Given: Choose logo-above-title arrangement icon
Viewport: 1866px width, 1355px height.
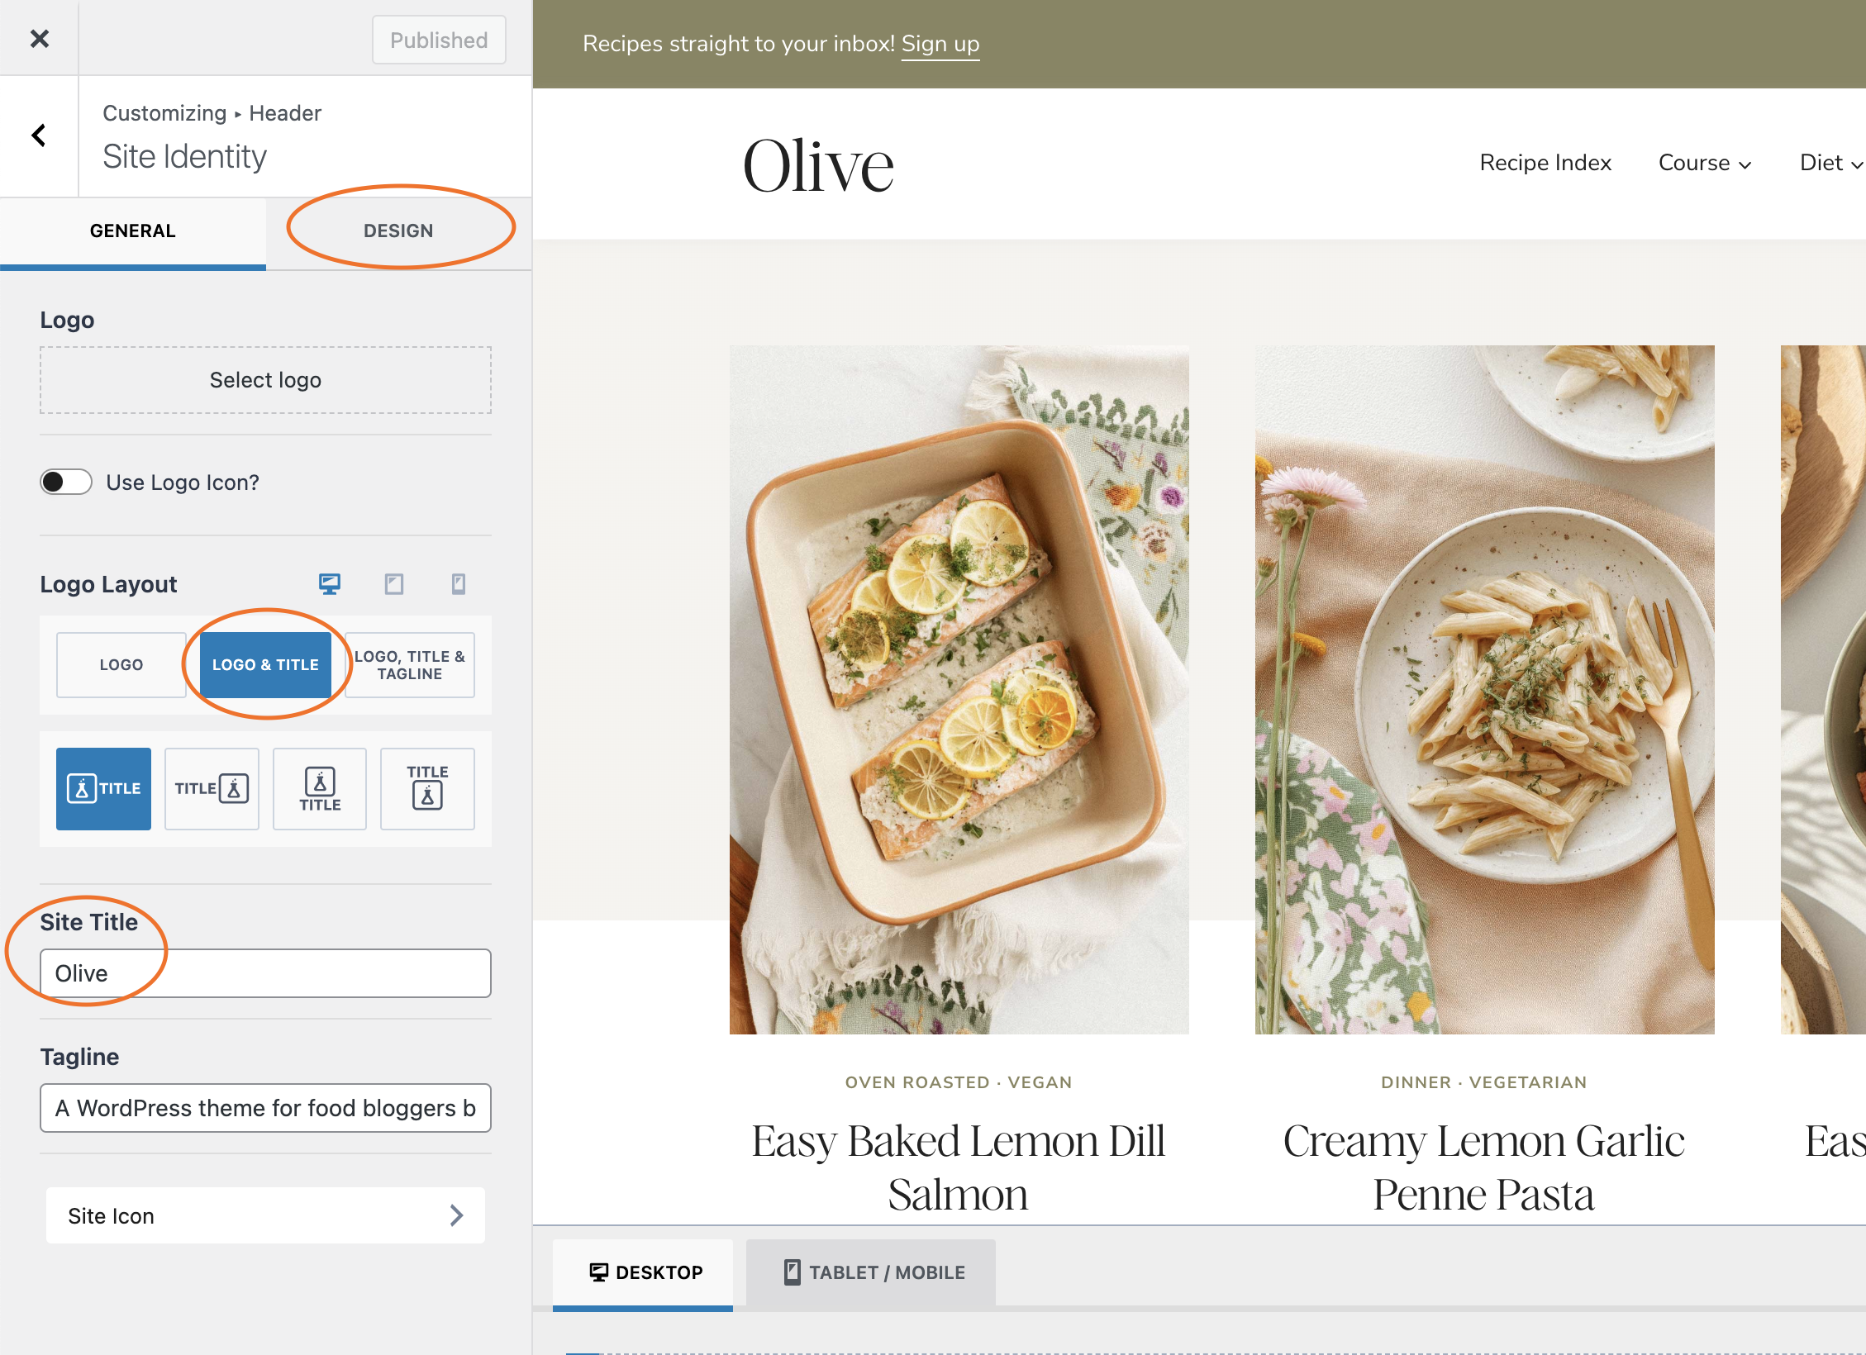Looking at the screenshot, I should (320, 788).
